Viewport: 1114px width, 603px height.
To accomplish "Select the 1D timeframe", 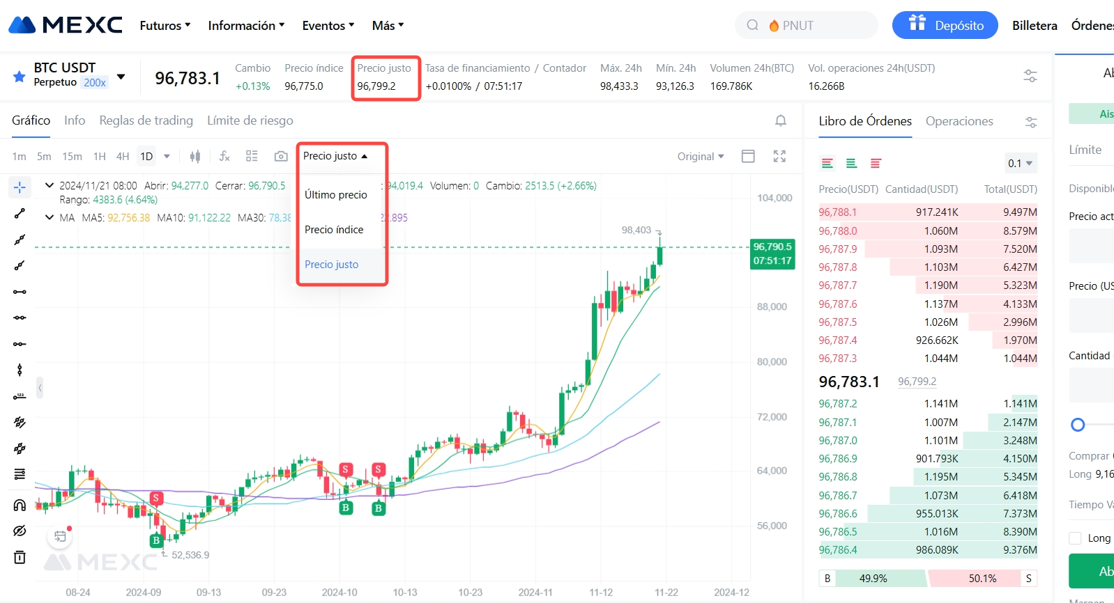I will [146, 156].
